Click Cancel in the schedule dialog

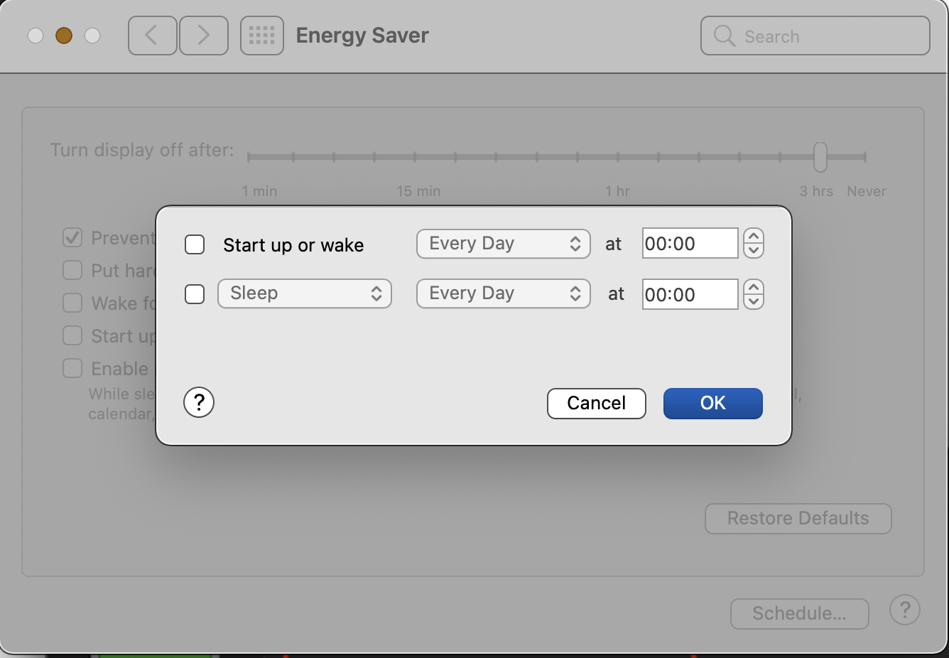pos(596,403)
